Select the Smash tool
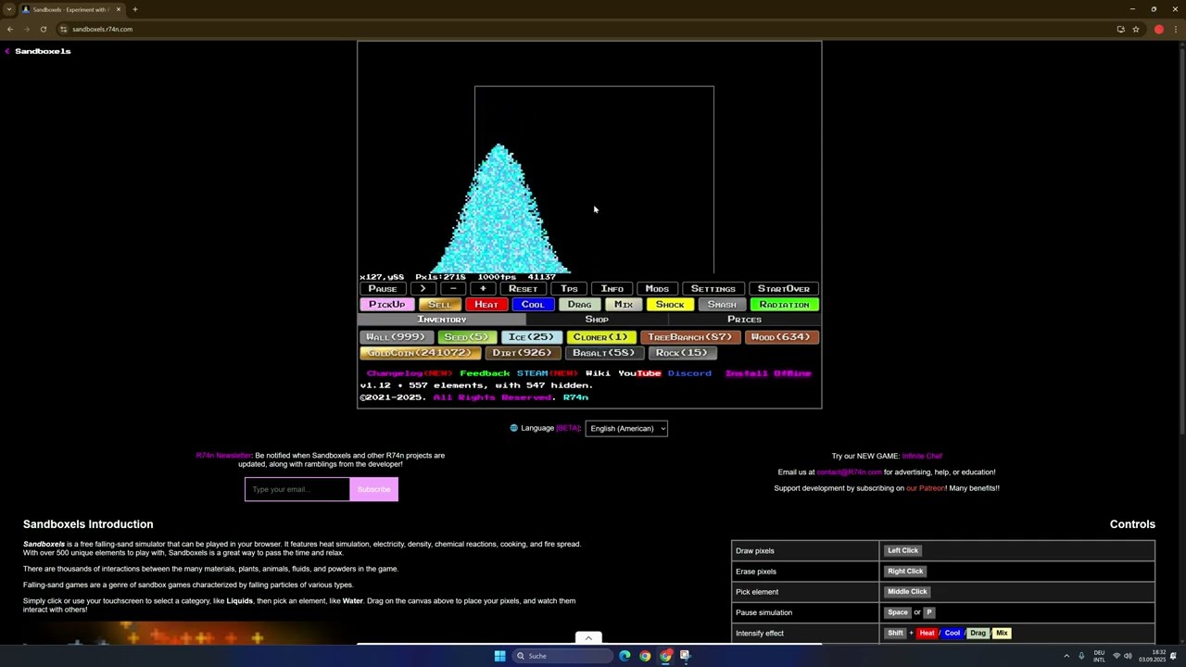 (722, 305)
